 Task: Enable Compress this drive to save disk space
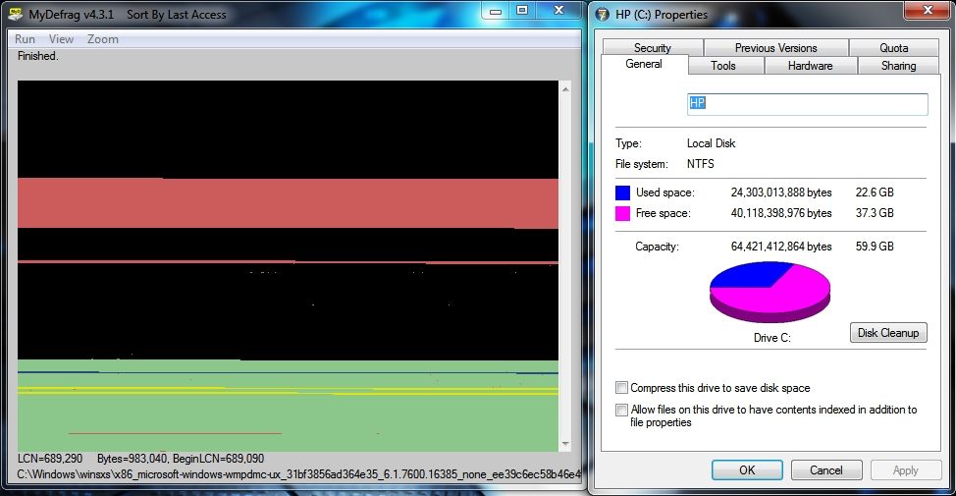pos(621,387)
